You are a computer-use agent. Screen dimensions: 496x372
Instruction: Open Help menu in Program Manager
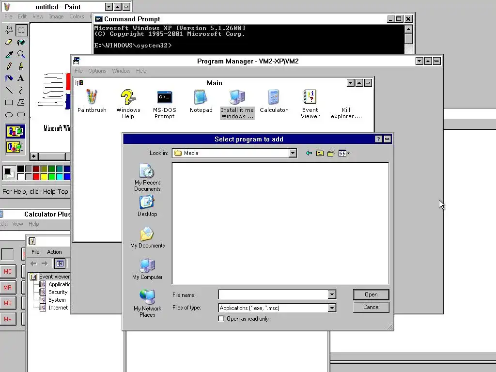point(141,71)
